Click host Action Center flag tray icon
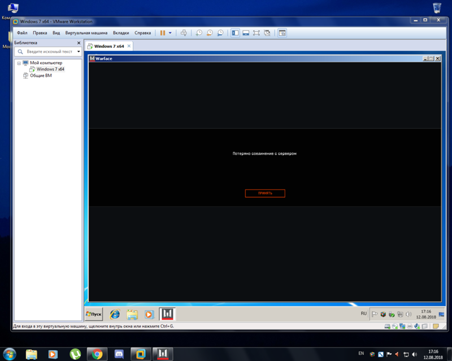The image size is (452, 361). click(x=389, y=354)
